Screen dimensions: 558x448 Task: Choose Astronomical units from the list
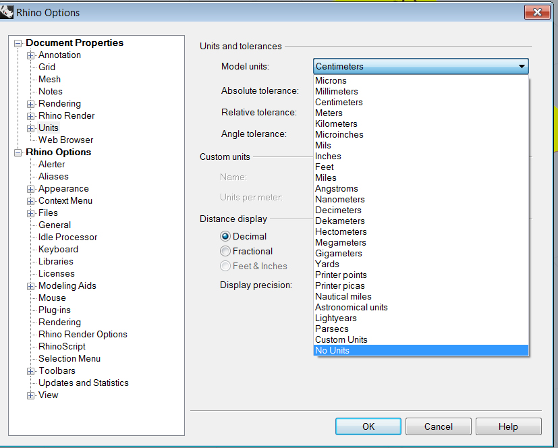(420, 308)
